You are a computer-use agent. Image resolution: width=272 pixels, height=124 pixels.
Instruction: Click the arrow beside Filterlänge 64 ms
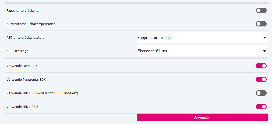point(264,51)
